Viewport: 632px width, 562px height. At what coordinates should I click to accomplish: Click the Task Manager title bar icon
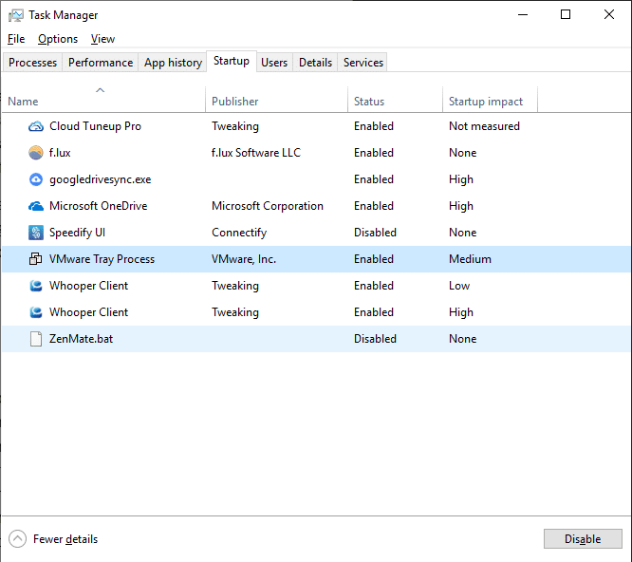[16, 15]
